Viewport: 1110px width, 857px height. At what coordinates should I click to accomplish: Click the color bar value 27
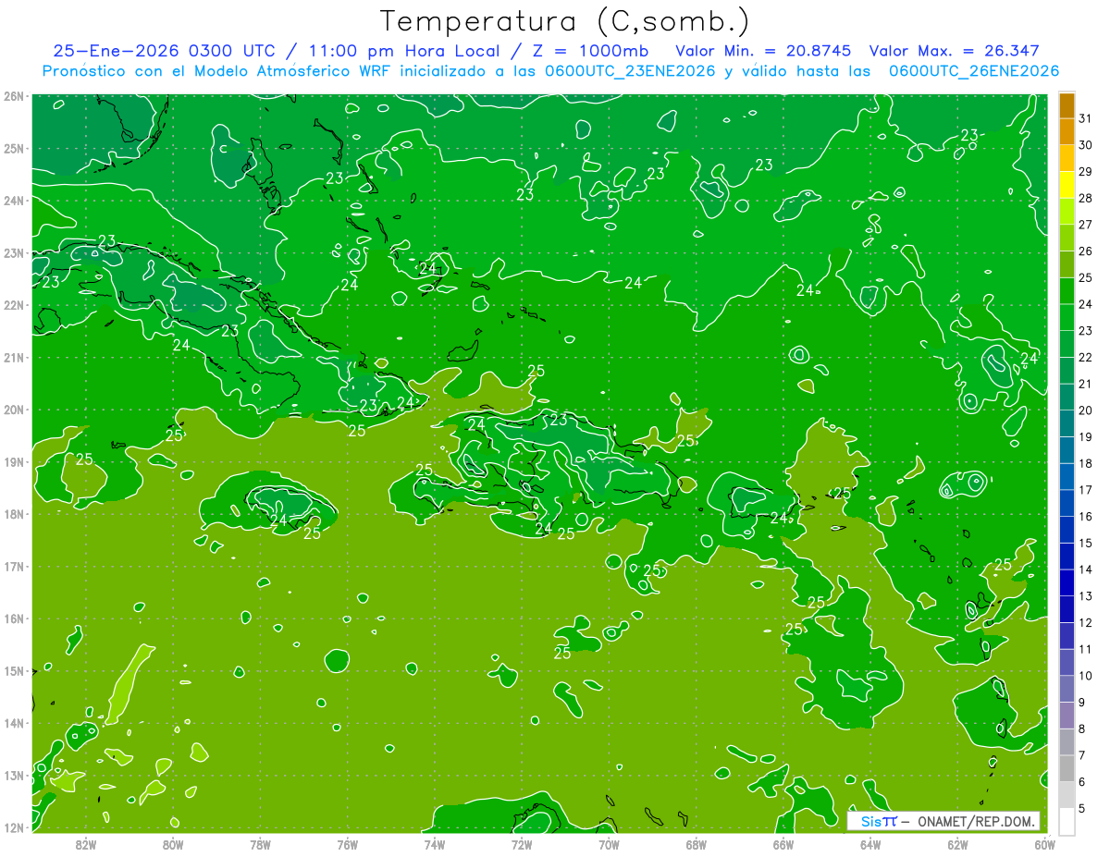(1086, 225)
